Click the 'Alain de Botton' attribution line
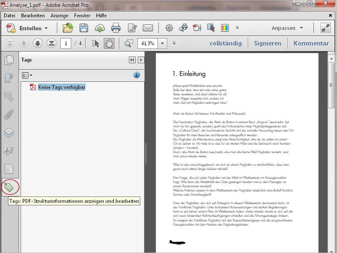 click(x=209, y=113)
